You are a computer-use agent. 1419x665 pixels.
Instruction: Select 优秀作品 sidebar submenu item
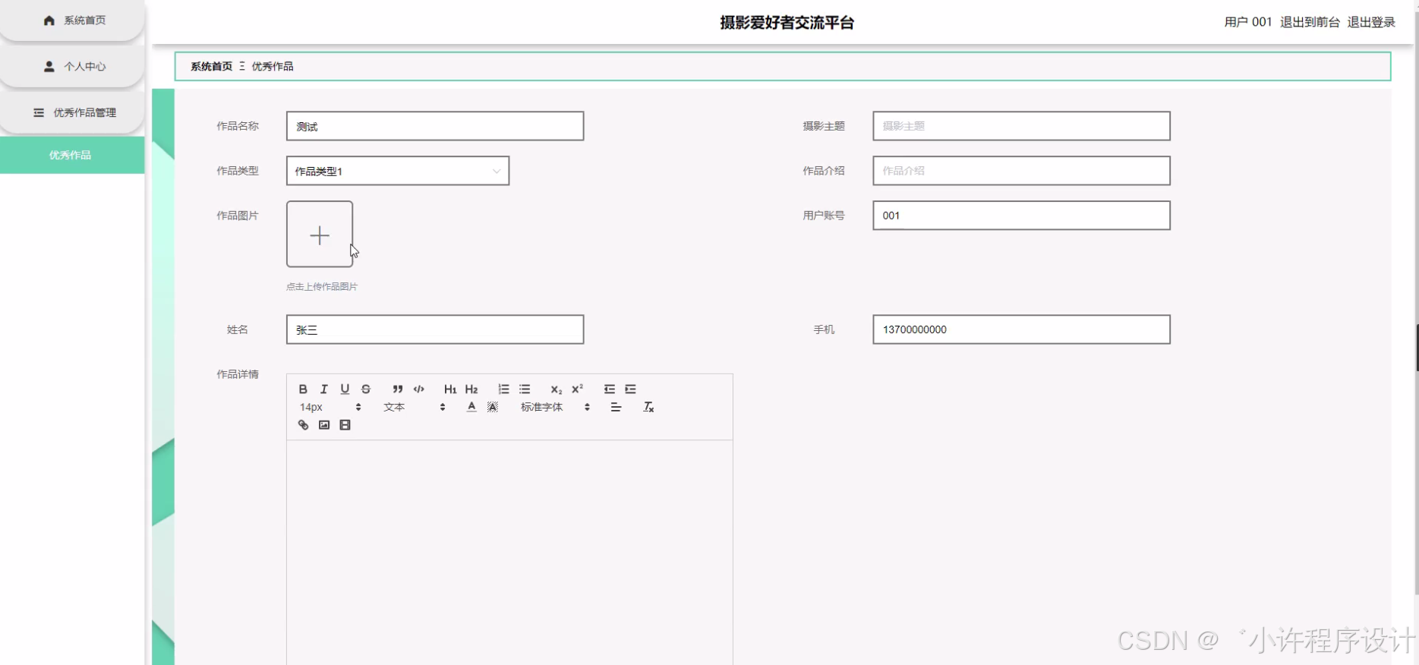(72, 155)
